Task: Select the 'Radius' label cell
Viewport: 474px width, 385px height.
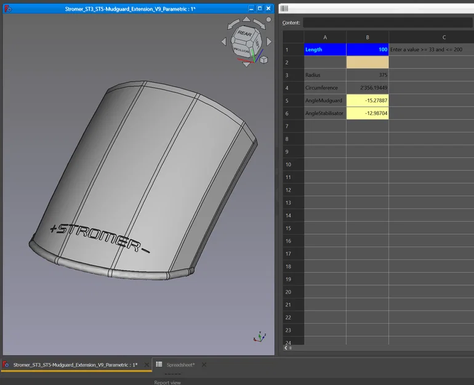Action: click(325, 75)
